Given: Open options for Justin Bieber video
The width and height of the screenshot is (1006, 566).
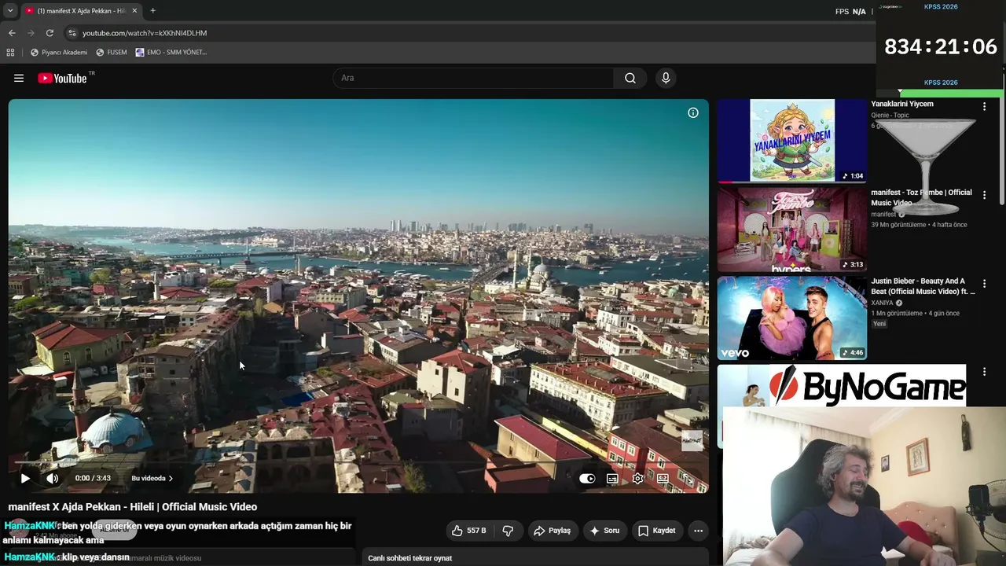Looking at the screenshot, I should click(984, 284).
